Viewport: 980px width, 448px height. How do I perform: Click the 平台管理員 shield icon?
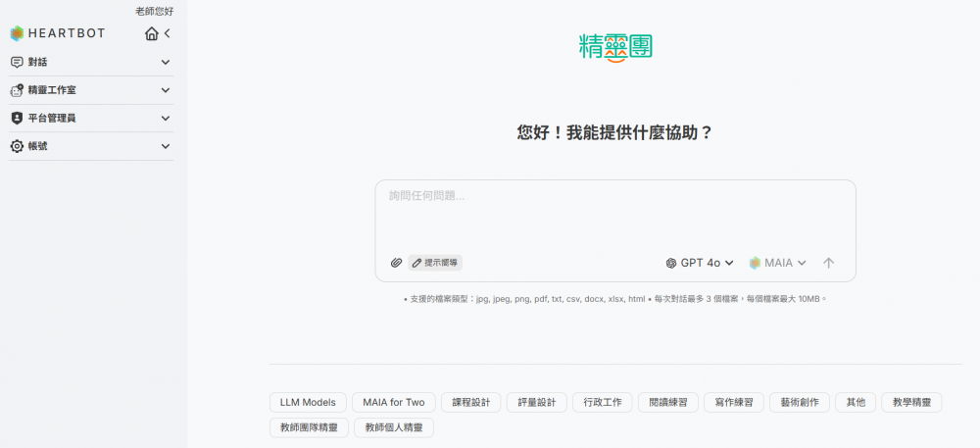17,118
